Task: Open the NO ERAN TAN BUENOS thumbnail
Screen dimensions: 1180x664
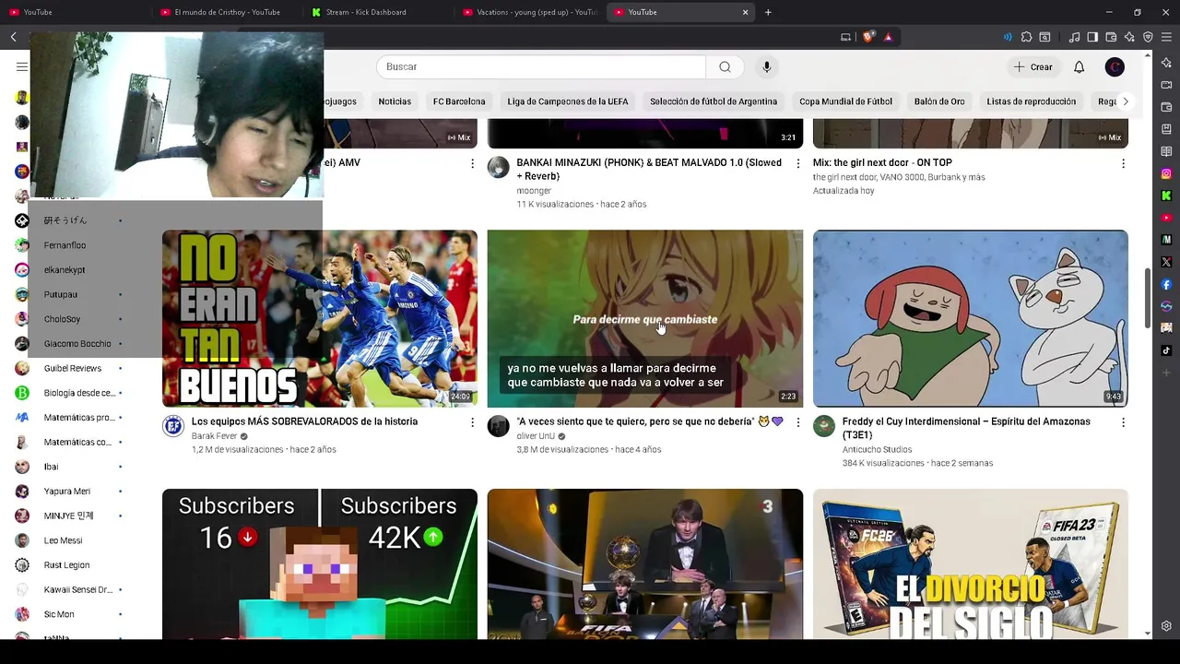Action: 320,318
